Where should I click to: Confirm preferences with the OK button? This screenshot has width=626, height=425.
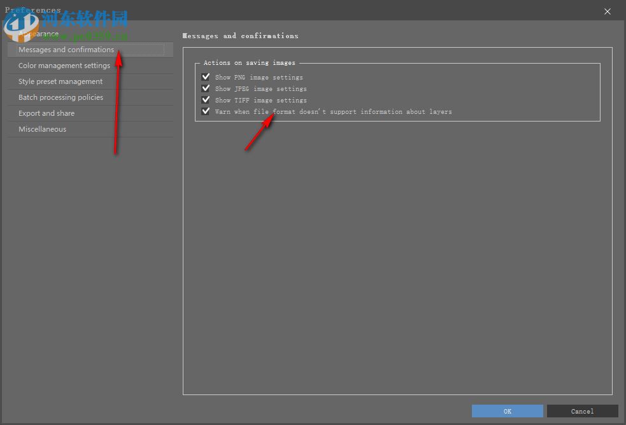(507, 411)
